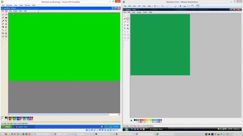Image resolution: width=243 pixels, height=136 pixels.
Task: Expand the power dropdown arrow in VMware toolbar
Action: pyautogui.click(x=158, y=6)
